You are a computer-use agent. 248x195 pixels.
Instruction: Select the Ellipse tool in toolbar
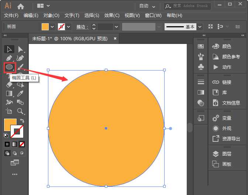tap(10, 67)
